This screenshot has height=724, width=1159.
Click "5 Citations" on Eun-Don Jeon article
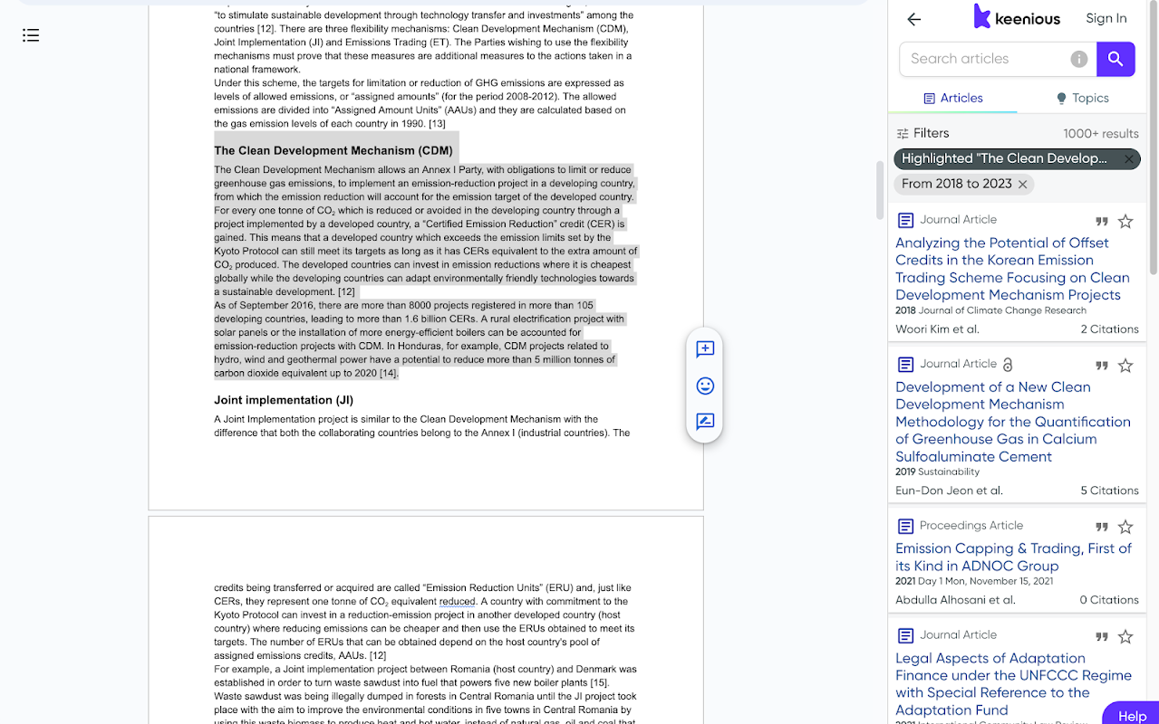point(1109,491)
